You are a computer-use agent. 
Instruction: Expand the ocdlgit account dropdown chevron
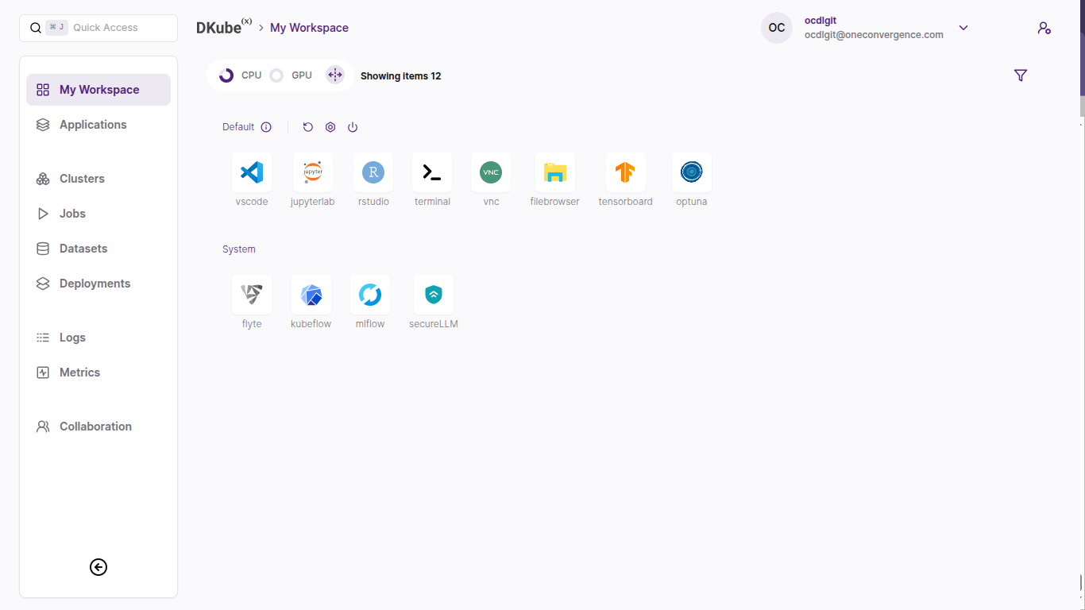[x=963, y=28]
